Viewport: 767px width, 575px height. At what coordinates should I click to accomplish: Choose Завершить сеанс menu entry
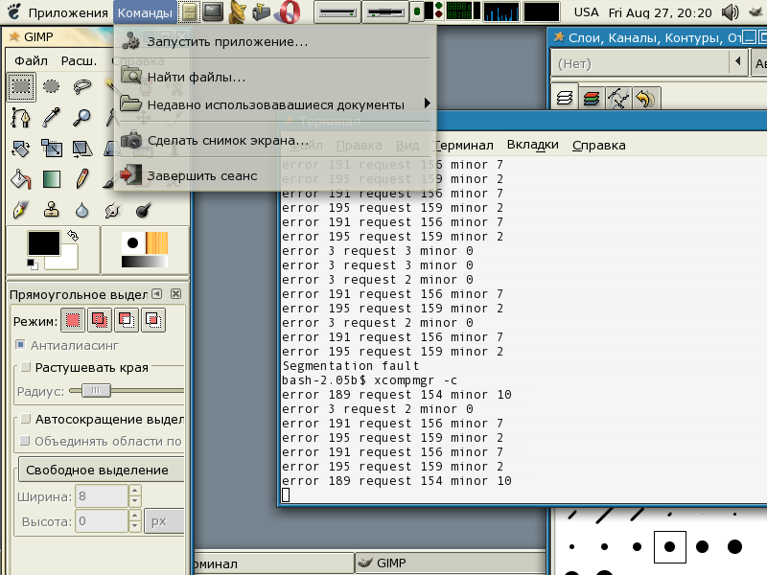(275, 176)
